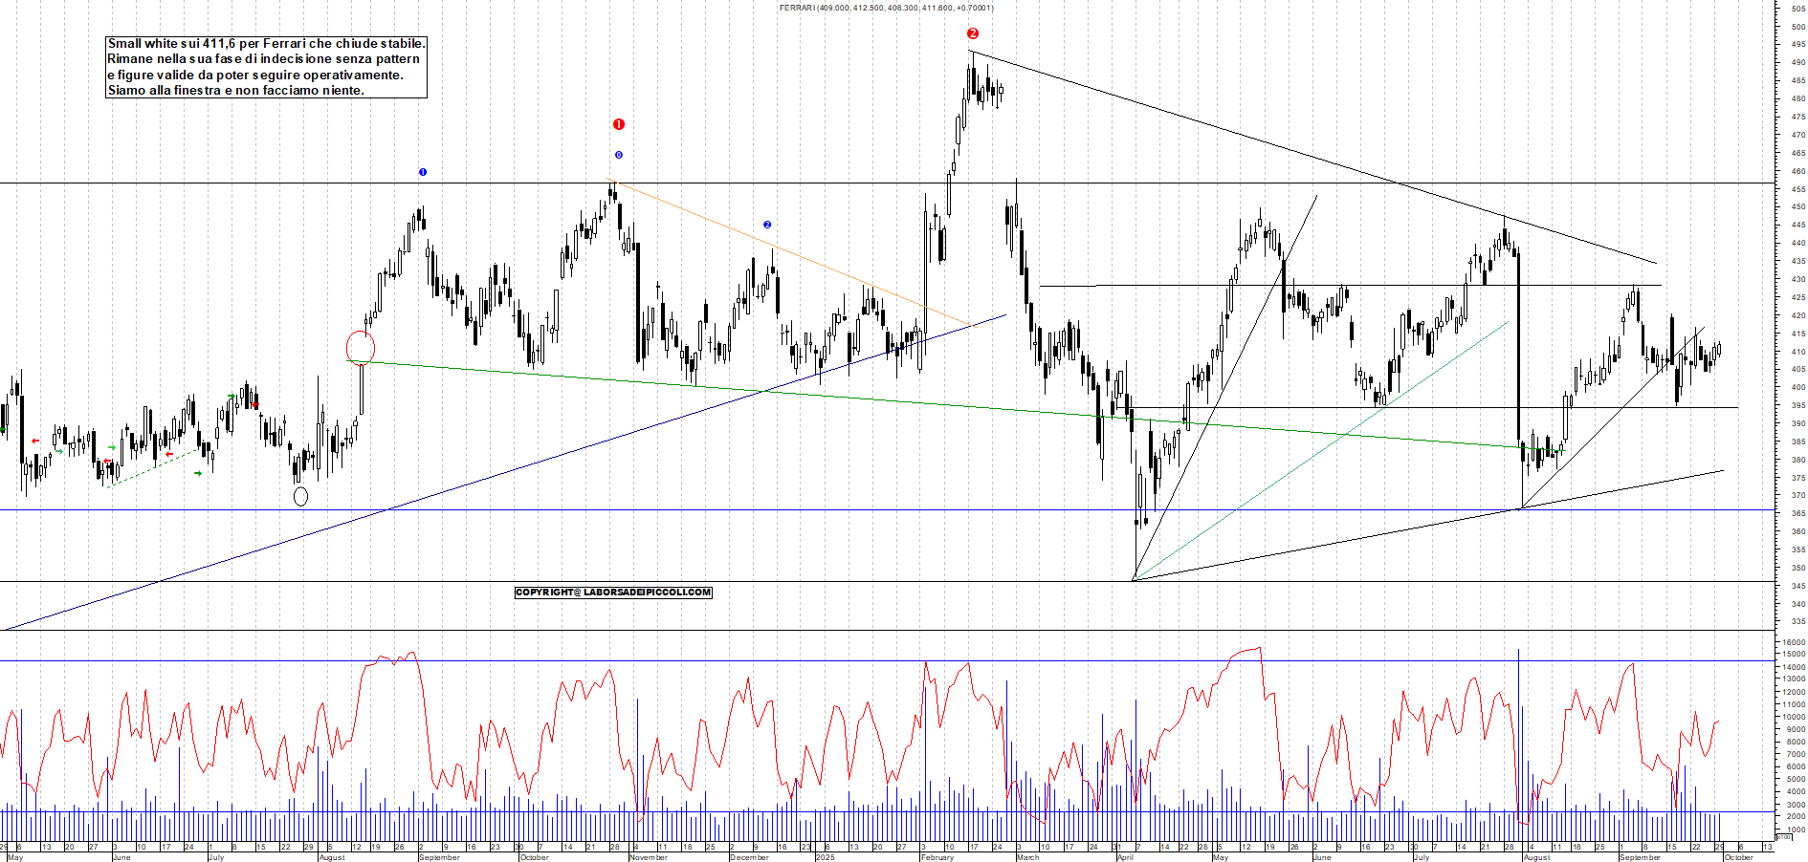The width and height of the screenshot is (1808, 862).
Task: Select the blue circled 0 marker
Action: point(618,155)
